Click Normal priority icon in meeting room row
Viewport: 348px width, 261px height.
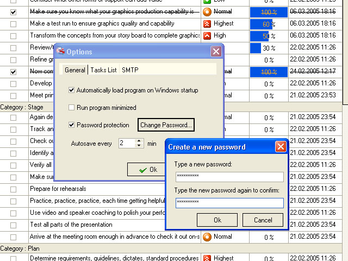pyautogui.click(x=207, y=237)
